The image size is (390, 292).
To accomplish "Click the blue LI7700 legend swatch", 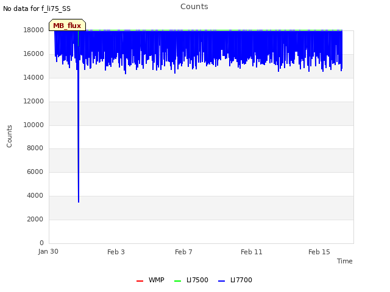I will pyautogui.click(x=221, y=281).
